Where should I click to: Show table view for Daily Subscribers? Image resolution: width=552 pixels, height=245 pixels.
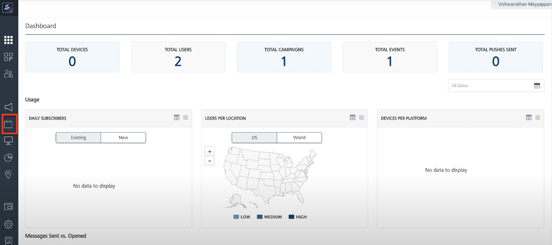pyautogui.click(x=177, y=118)
